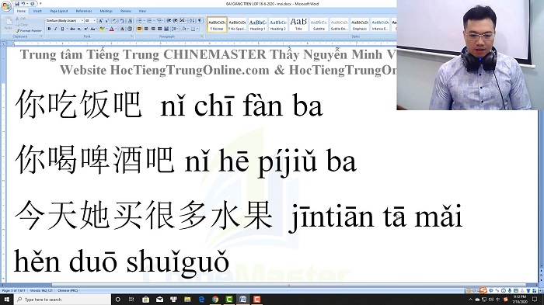
Task: Open the References tab
Action: click(84, 11)
